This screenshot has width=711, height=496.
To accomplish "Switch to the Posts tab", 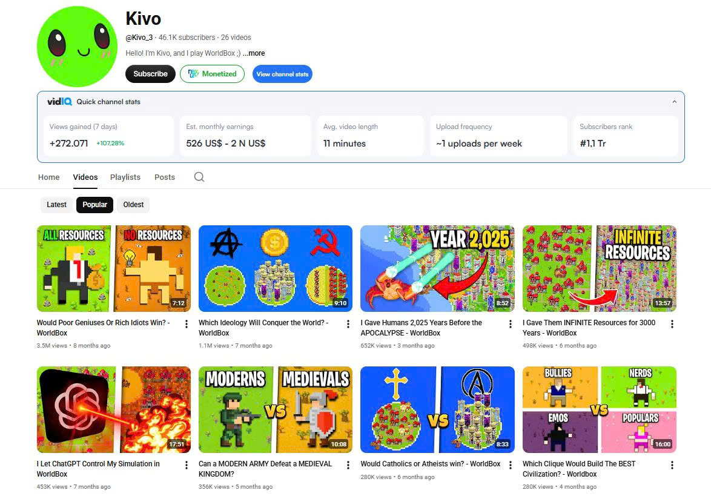I will [165, 177].
